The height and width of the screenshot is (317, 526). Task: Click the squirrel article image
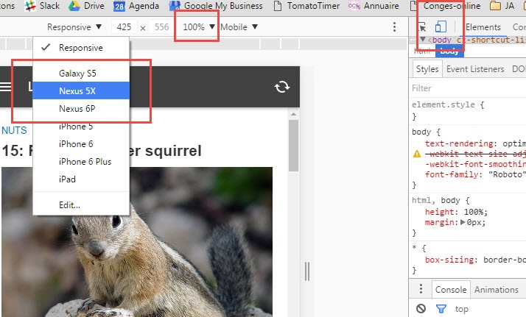[x=137, y=242]
